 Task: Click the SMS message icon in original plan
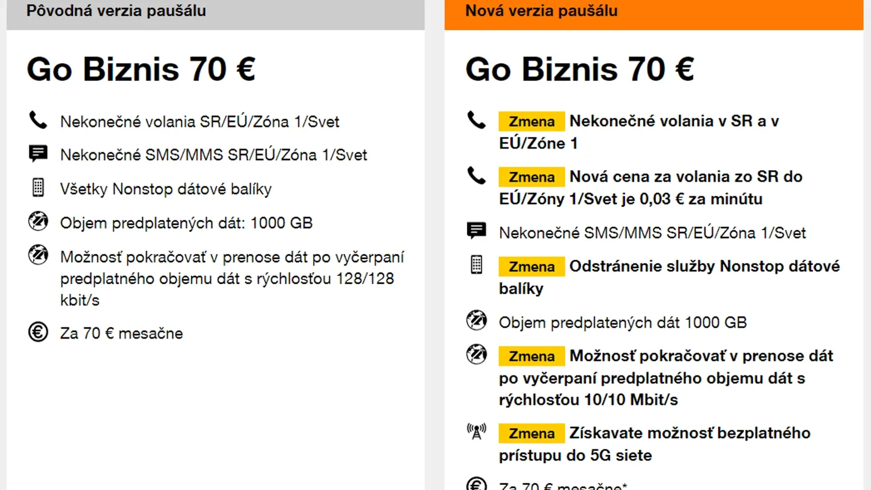click(38, 153)
